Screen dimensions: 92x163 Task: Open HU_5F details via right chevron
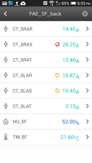[x=87, y=121]
